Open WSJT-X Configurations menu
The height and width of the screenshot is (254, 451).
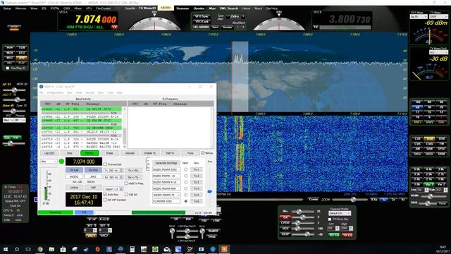55,92
